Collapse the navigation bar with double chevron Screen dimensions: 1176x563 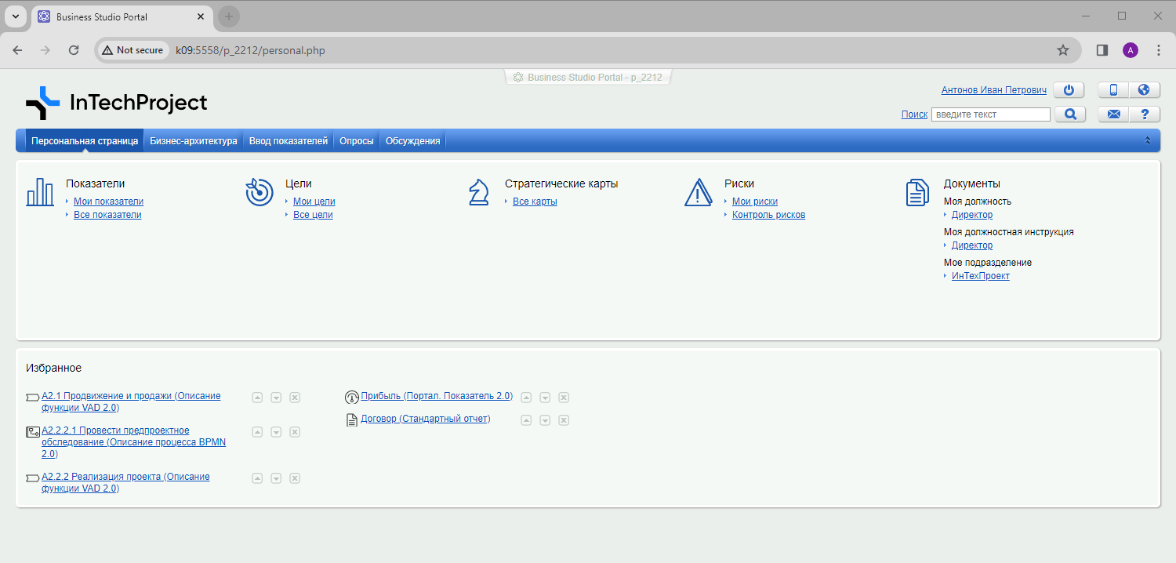1148,141
